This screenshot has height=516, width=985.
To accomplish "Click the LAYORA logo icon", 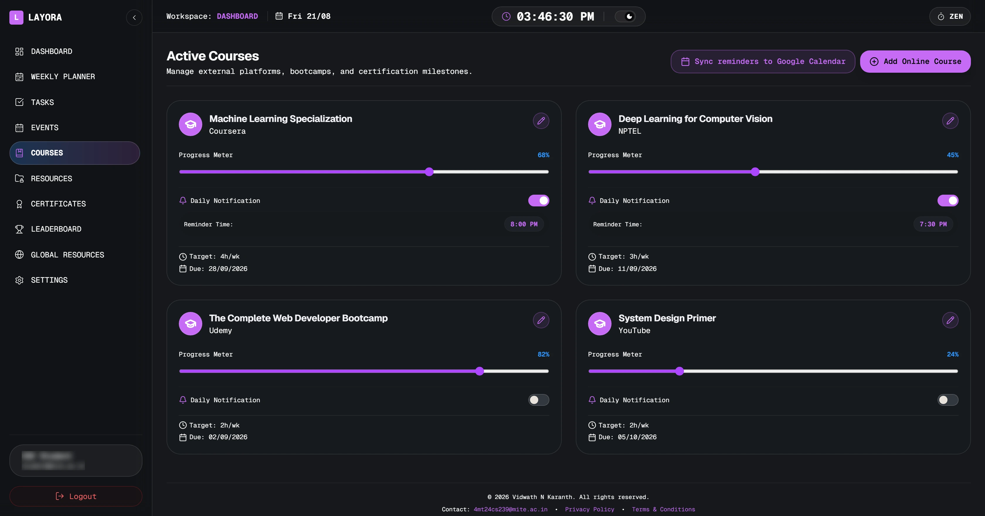I will pos(16,17).
